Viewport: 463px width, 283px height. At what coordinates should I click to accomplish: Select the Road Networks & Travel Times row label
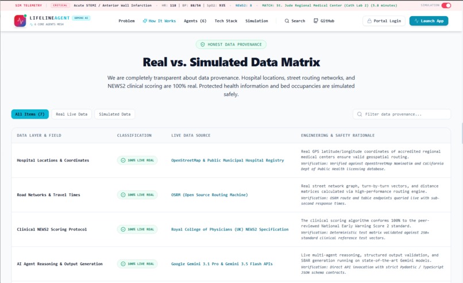point(48,195)
